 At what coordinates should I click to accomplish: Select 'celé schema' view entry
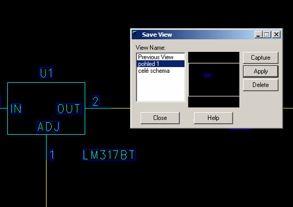coord(161,71)
